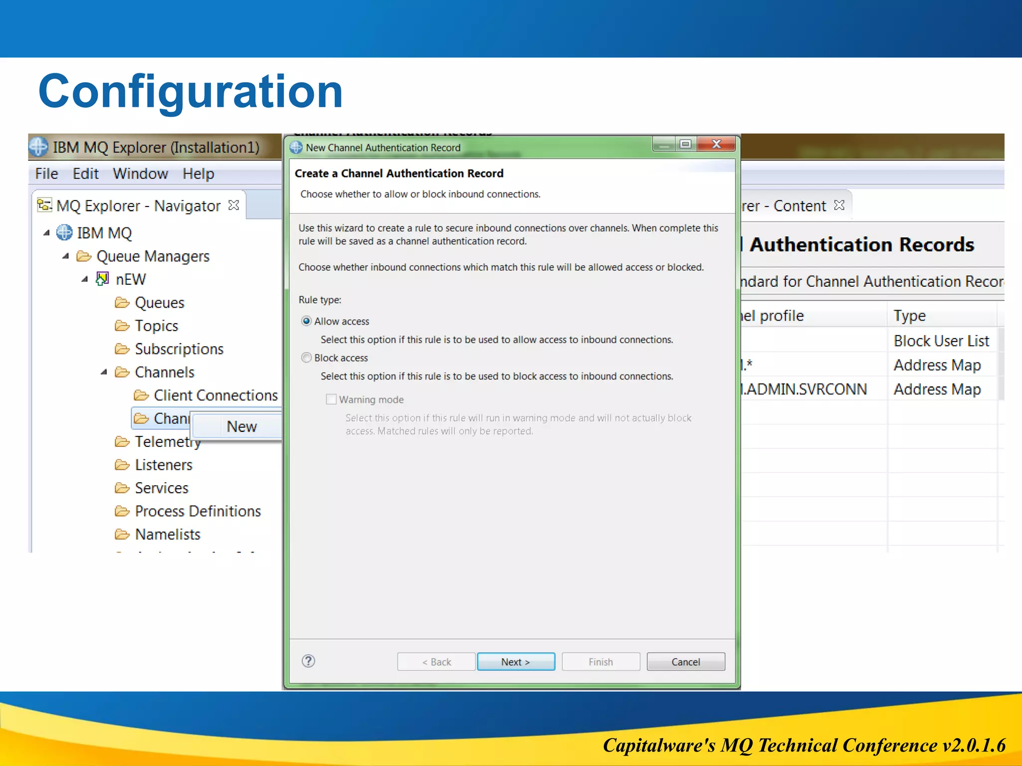This screenshot has width=1022, height=766.
Task: Close the Navigator tab with its X icon
Action: tap(234, 205)
